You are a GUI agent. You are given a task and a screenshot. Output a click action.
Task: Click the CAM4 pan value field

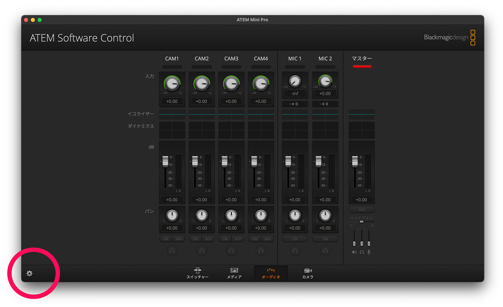pyautogui.click(x=261, y=228)
